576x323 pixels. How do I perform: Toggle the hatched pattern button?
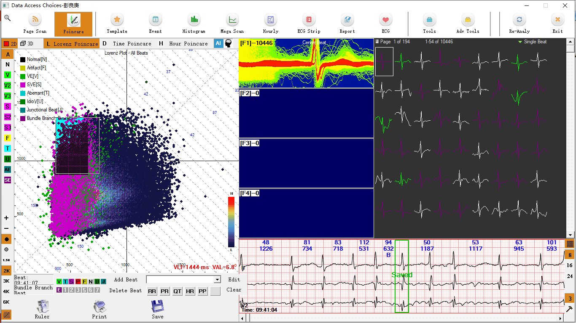pos(7,315)
